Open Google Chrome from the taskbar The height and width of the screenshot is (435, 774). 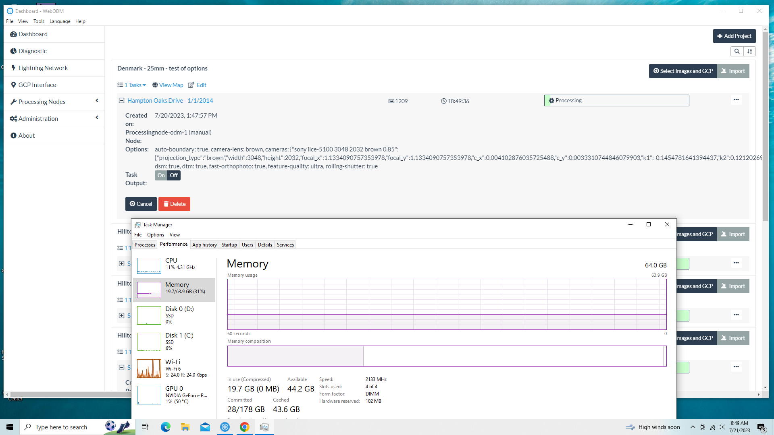244,427
